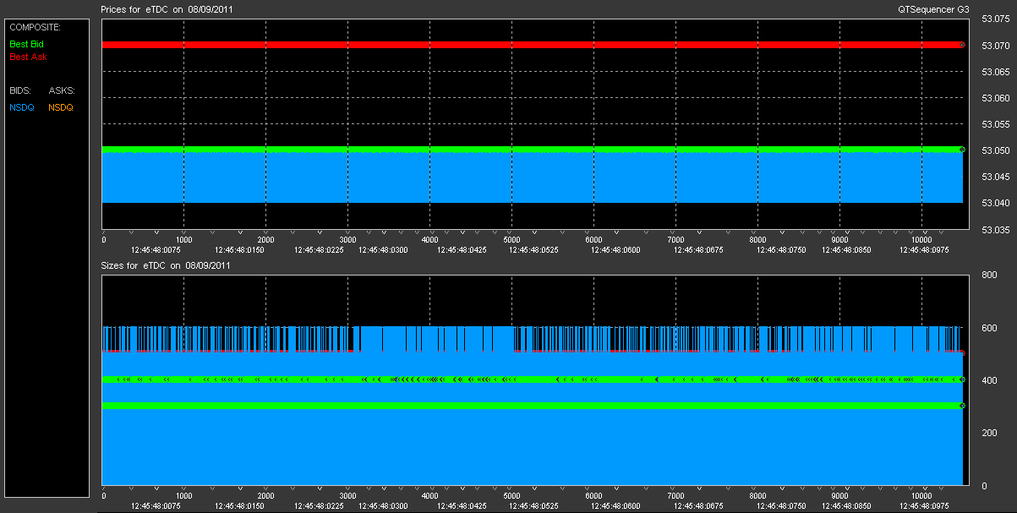Click the 1000 tick label under Prices chart
The image size is (1017, 513).
point(183,240)
